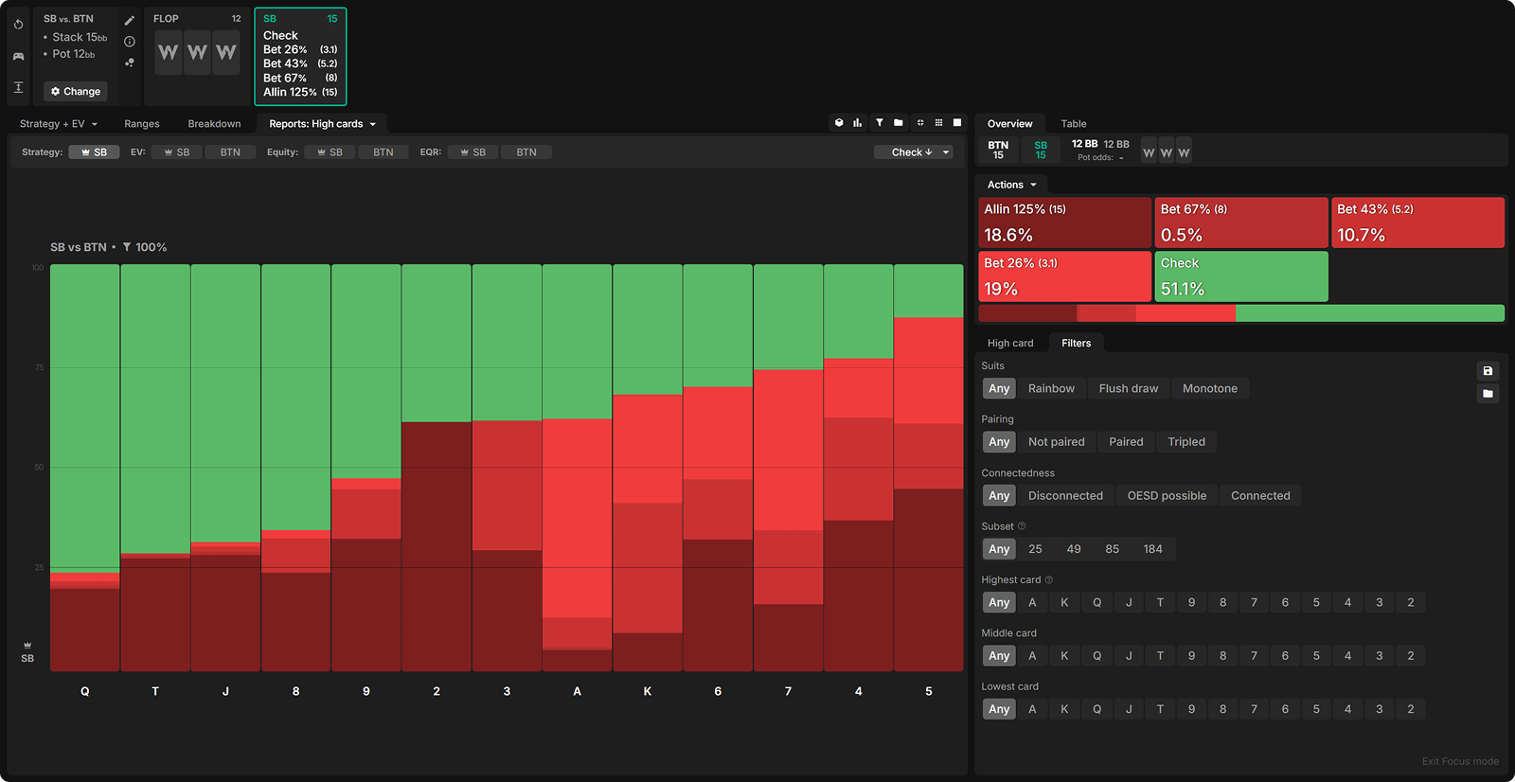This screenshot has height=782, width=1515.
Task: Select the Rainbow suits filter
Action: (1051, 389)
